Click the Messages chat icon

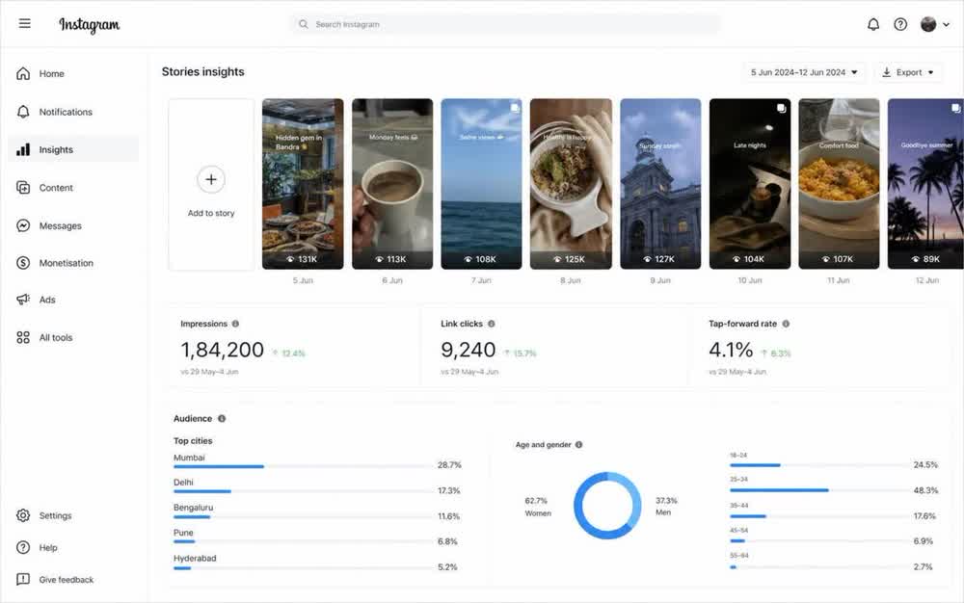click(x=23, y=225)
